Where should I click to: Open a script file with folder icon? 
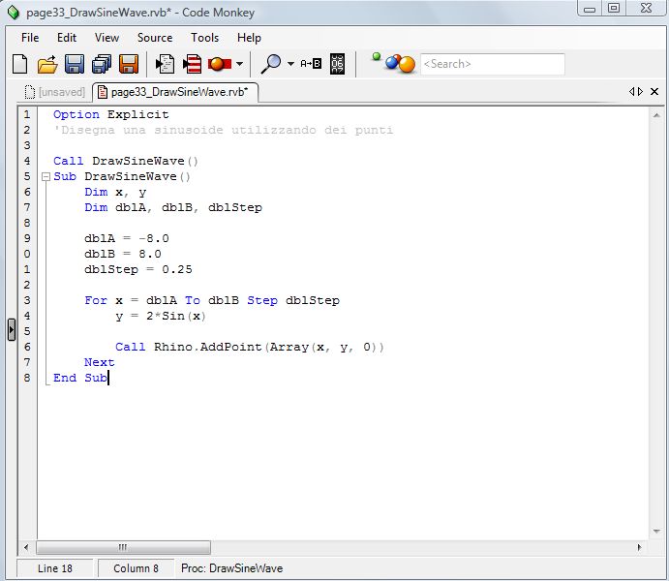pyautogui.click(x=47, y=65)
